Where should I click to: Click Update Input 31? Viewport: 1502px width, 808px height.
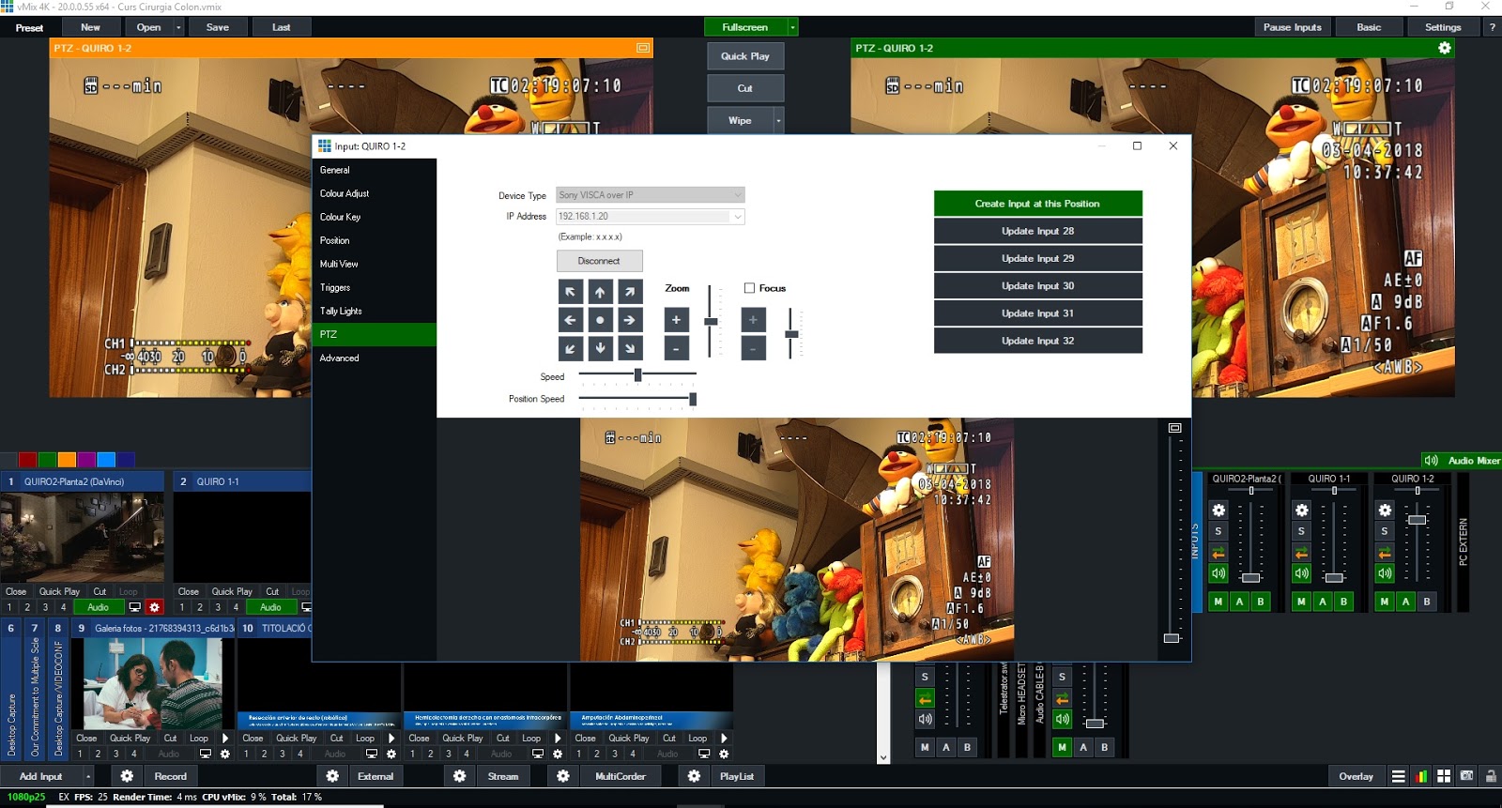click(1037, 313)
